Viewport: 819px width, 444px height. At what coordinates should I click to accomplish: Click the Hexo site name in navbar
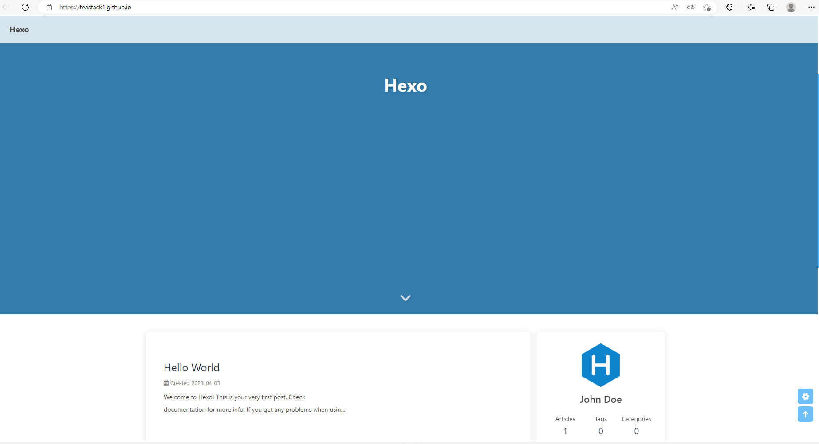click(x=19, y=30)
